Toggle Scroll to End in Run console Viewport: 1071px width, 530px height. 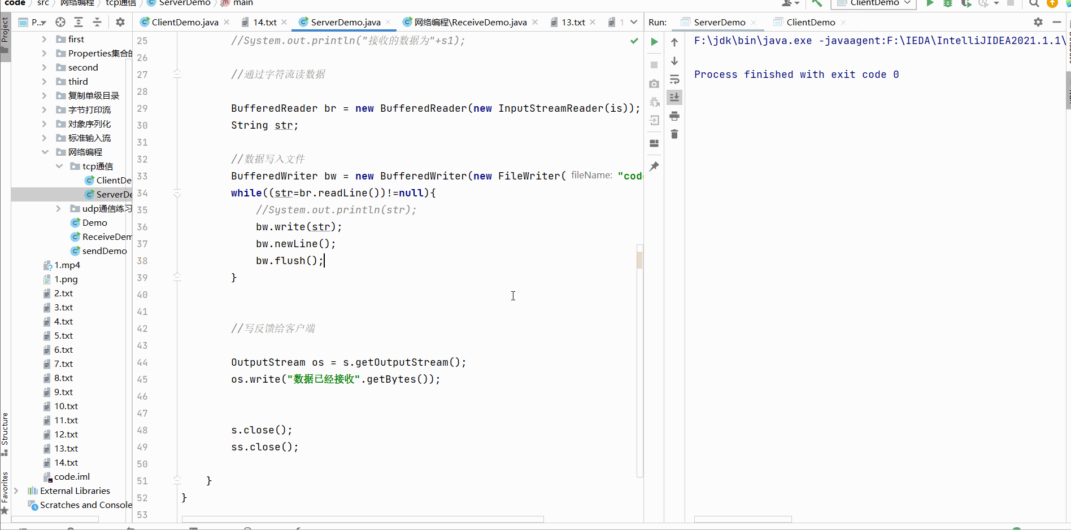pyautogui.click(x=674, y=98)
